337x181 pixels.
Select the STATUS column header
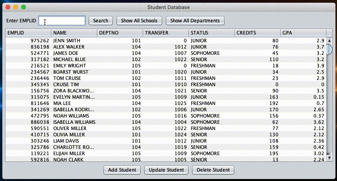tap(212, 33)
